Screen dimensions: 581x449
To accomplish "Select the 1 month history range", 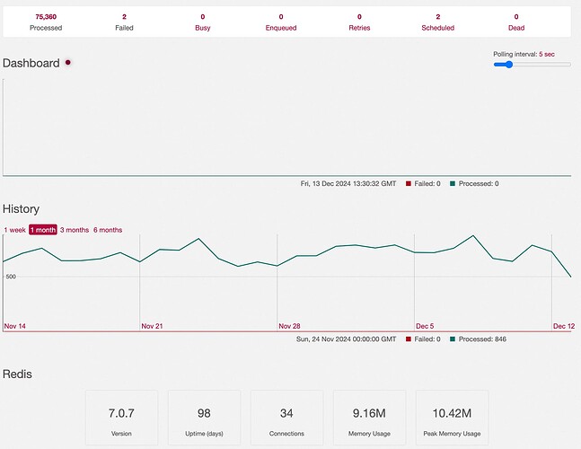I will (43, 230).
